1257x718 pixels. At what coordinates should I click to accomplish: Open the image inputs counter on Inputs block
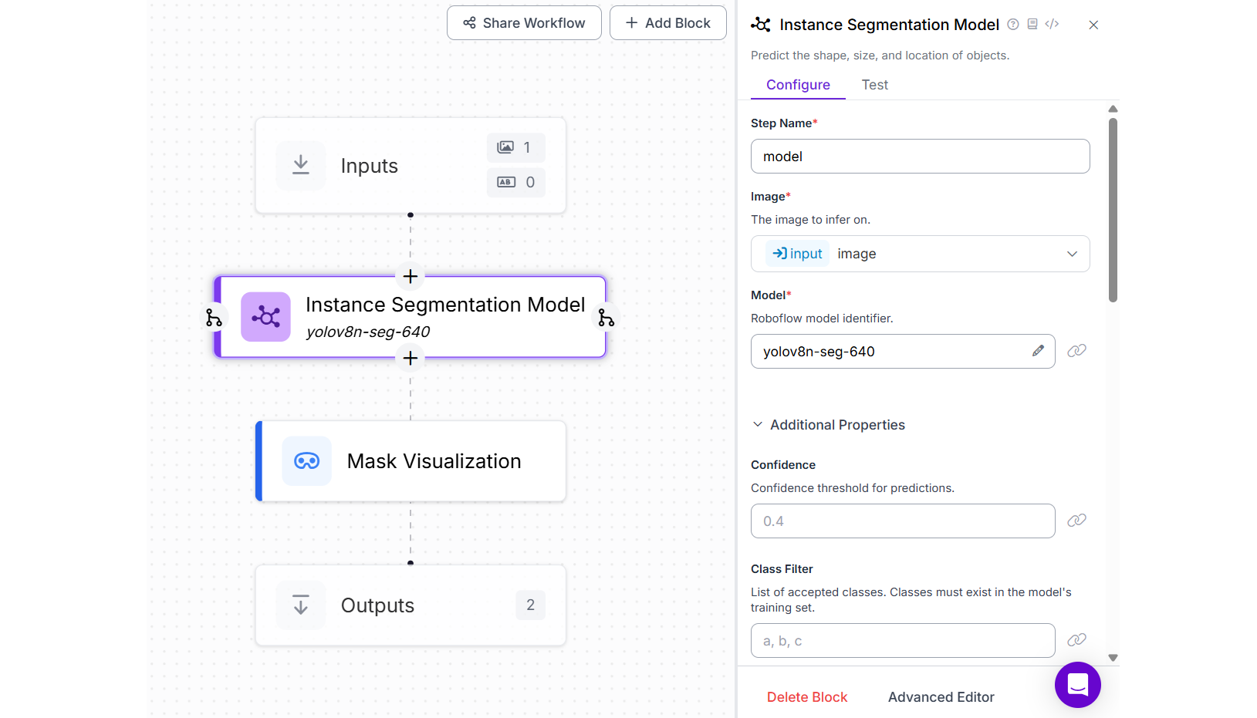point(515,147)
